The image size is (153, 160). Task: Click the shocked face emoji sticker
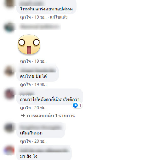coord(29,44)
